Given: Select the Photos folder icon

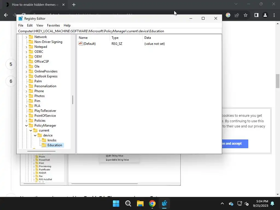Looking at the screenshot, I should [x=31, y=96].
